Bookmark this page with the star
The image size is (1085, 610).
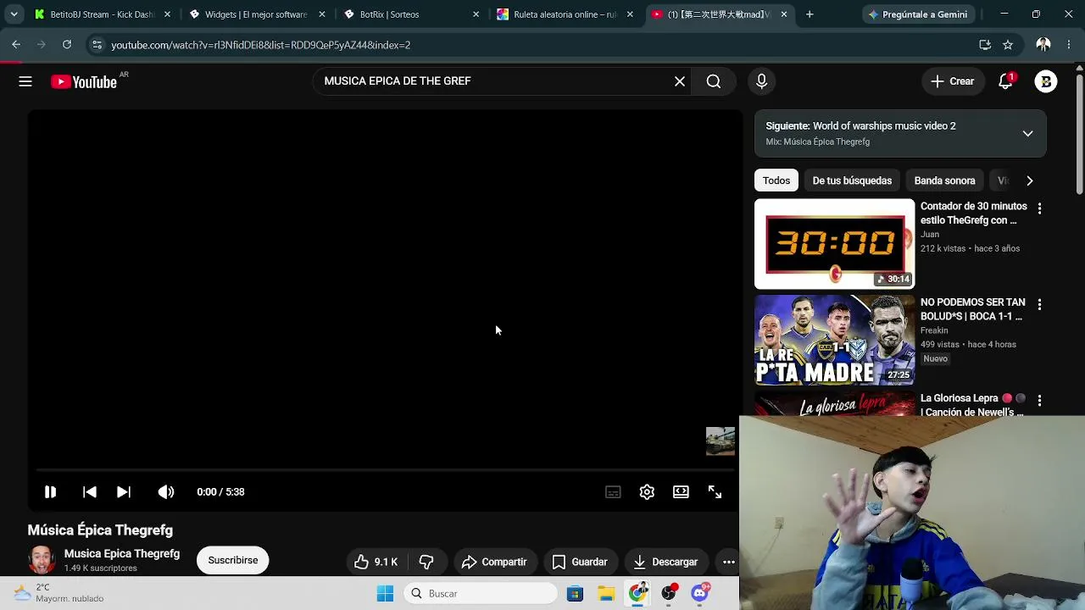[x=1008, y=45]
